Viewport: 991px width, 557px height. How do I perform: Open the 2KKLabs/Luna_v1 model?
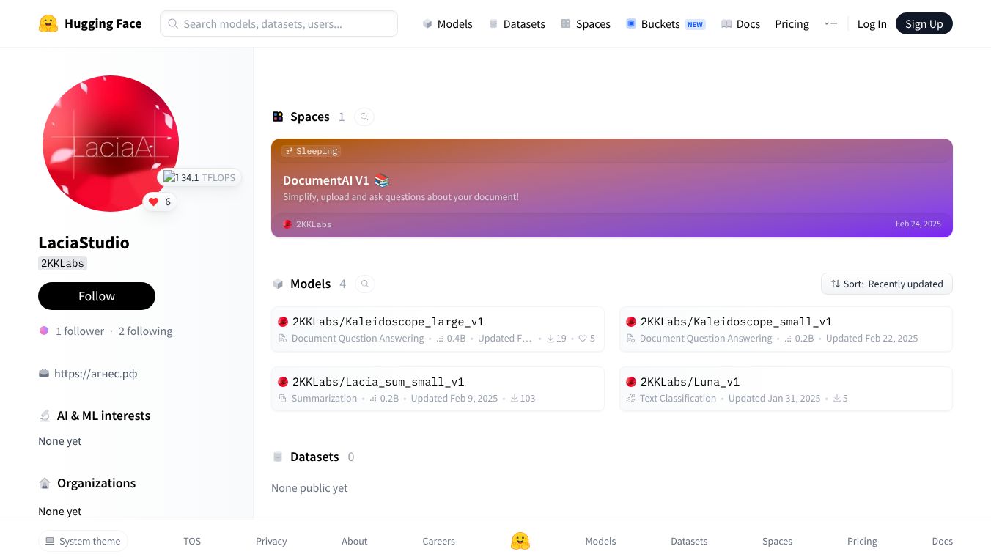point(786,389)
